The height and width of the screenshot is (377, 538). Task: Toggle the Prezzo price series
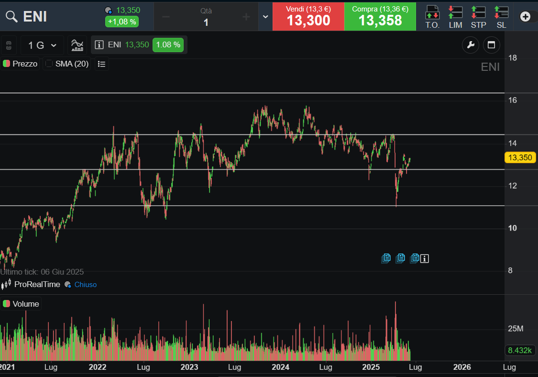(x=20, y=64)
